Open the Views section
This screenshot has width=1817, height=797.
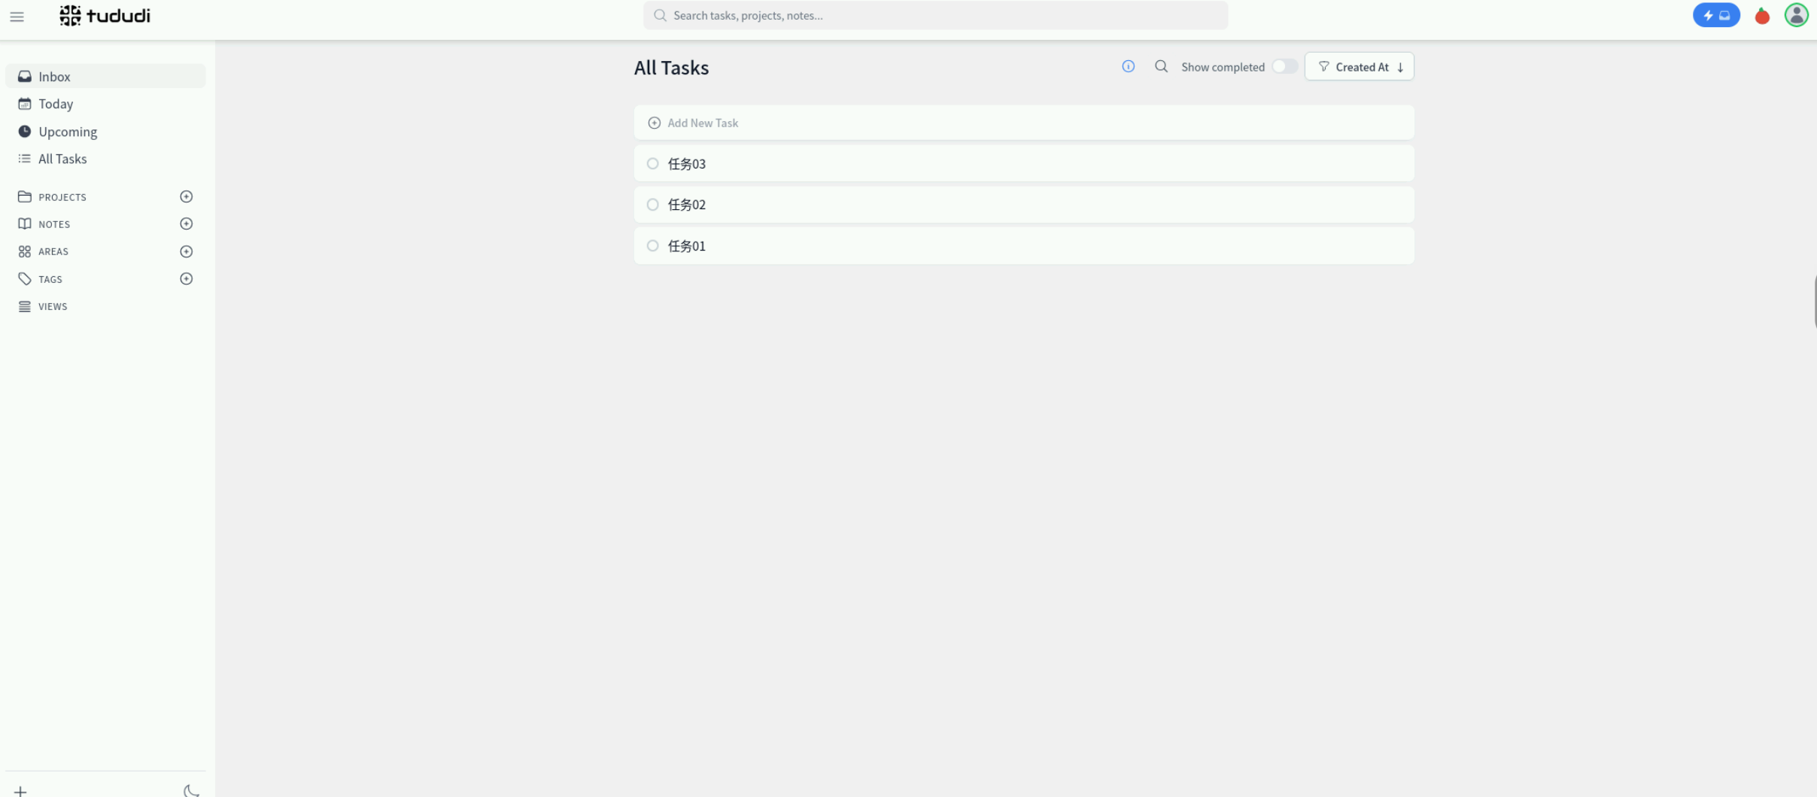pyautogui.click(x=53, y=306)
